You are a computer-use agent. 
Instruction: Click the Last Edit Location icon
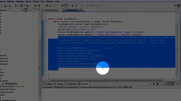94,6
